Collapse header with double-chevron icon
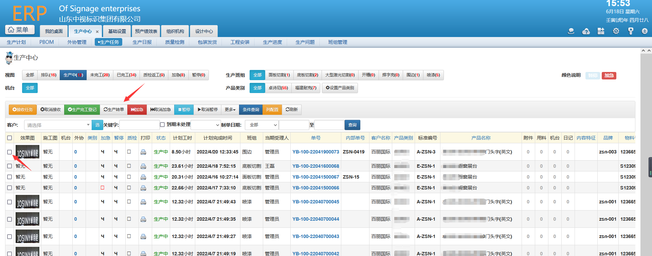This screenshot has width=652, height=256. [x=645, y=31]
